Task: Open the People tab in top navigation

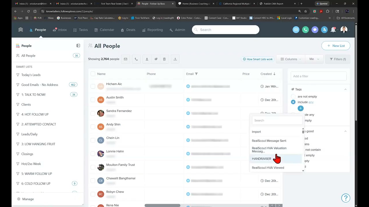Action: pos(37,30)
